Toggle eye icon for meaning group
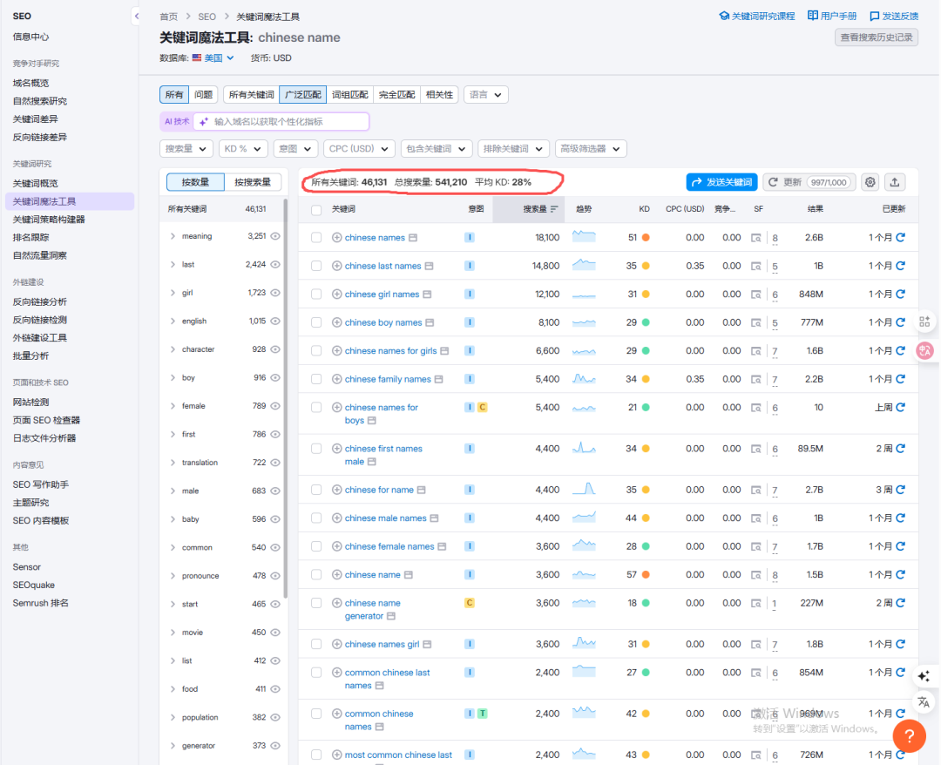 coord(275,236)
